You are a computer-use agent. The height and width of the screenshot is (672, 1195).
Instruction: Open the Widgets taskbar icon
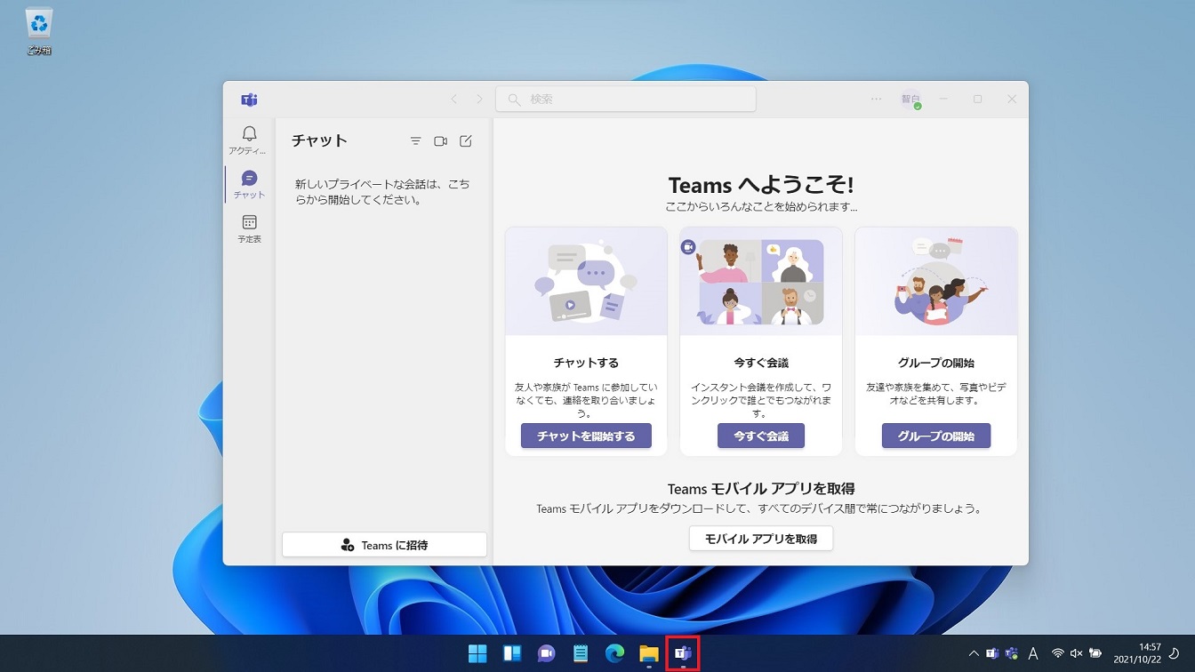coord(512,654)
